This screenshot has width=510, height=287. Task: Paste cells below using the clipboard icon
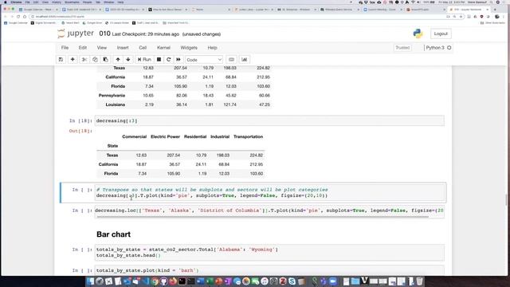[106, 60]
